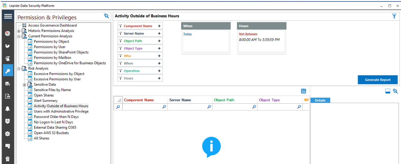This screenshot has height=164, width=401.
Task: Click the dock panel icon above Details
Action: point(388,91)
